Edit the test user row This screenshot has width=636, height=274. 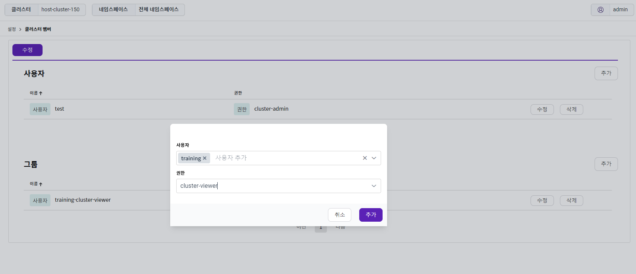(542, 110)
